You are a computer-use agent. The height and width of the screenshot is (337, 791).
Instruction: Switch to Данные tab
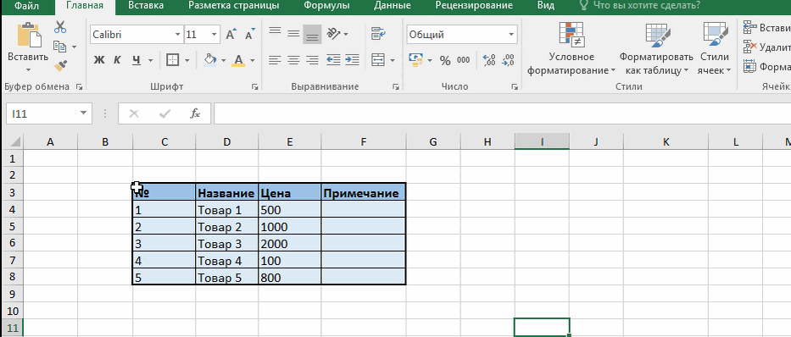coord(393,6)
